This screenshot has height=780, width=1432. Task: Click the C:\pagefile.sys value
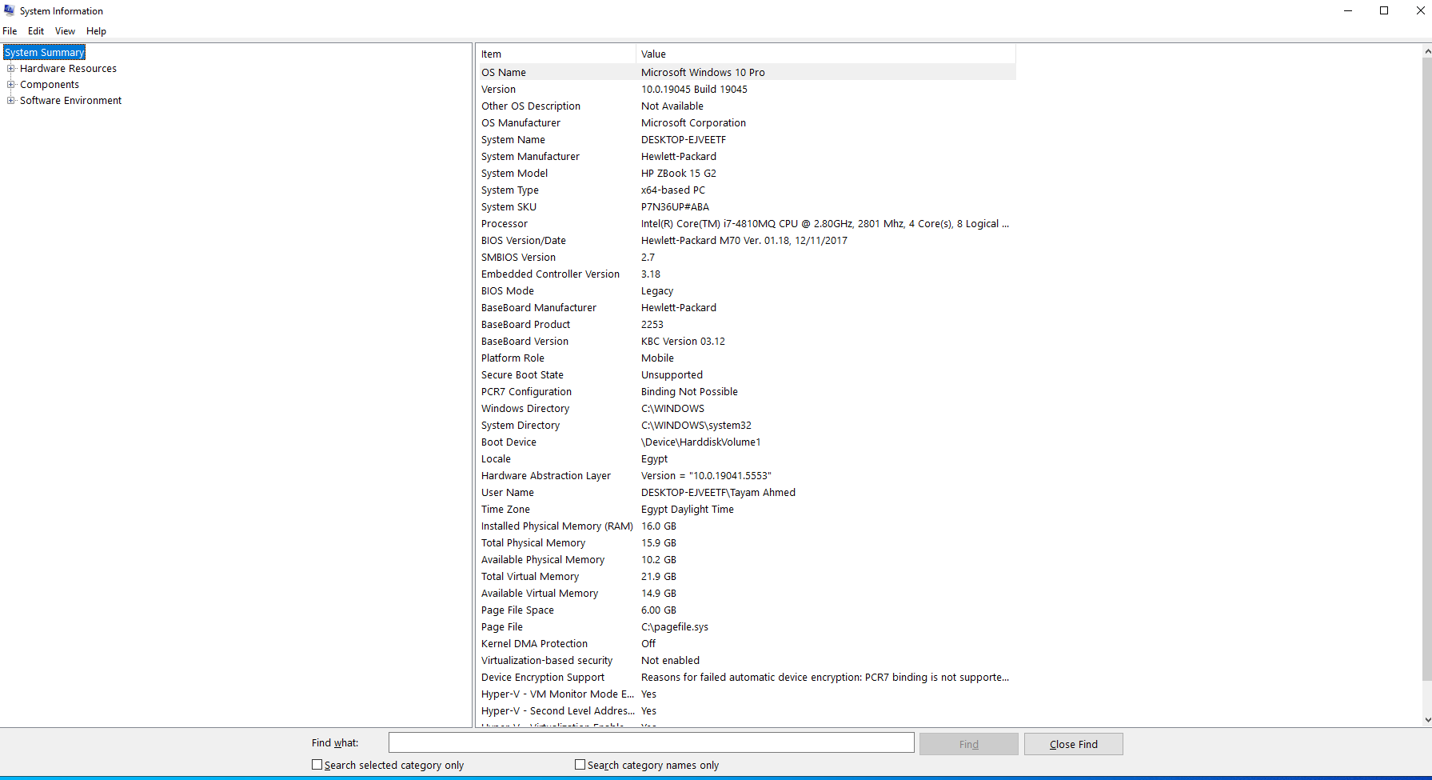coord(675,627)
